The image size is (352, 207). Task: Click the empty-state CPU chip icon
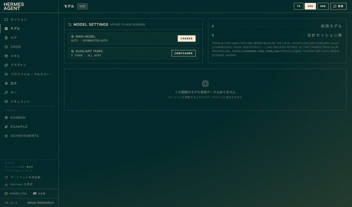(205, 83)
